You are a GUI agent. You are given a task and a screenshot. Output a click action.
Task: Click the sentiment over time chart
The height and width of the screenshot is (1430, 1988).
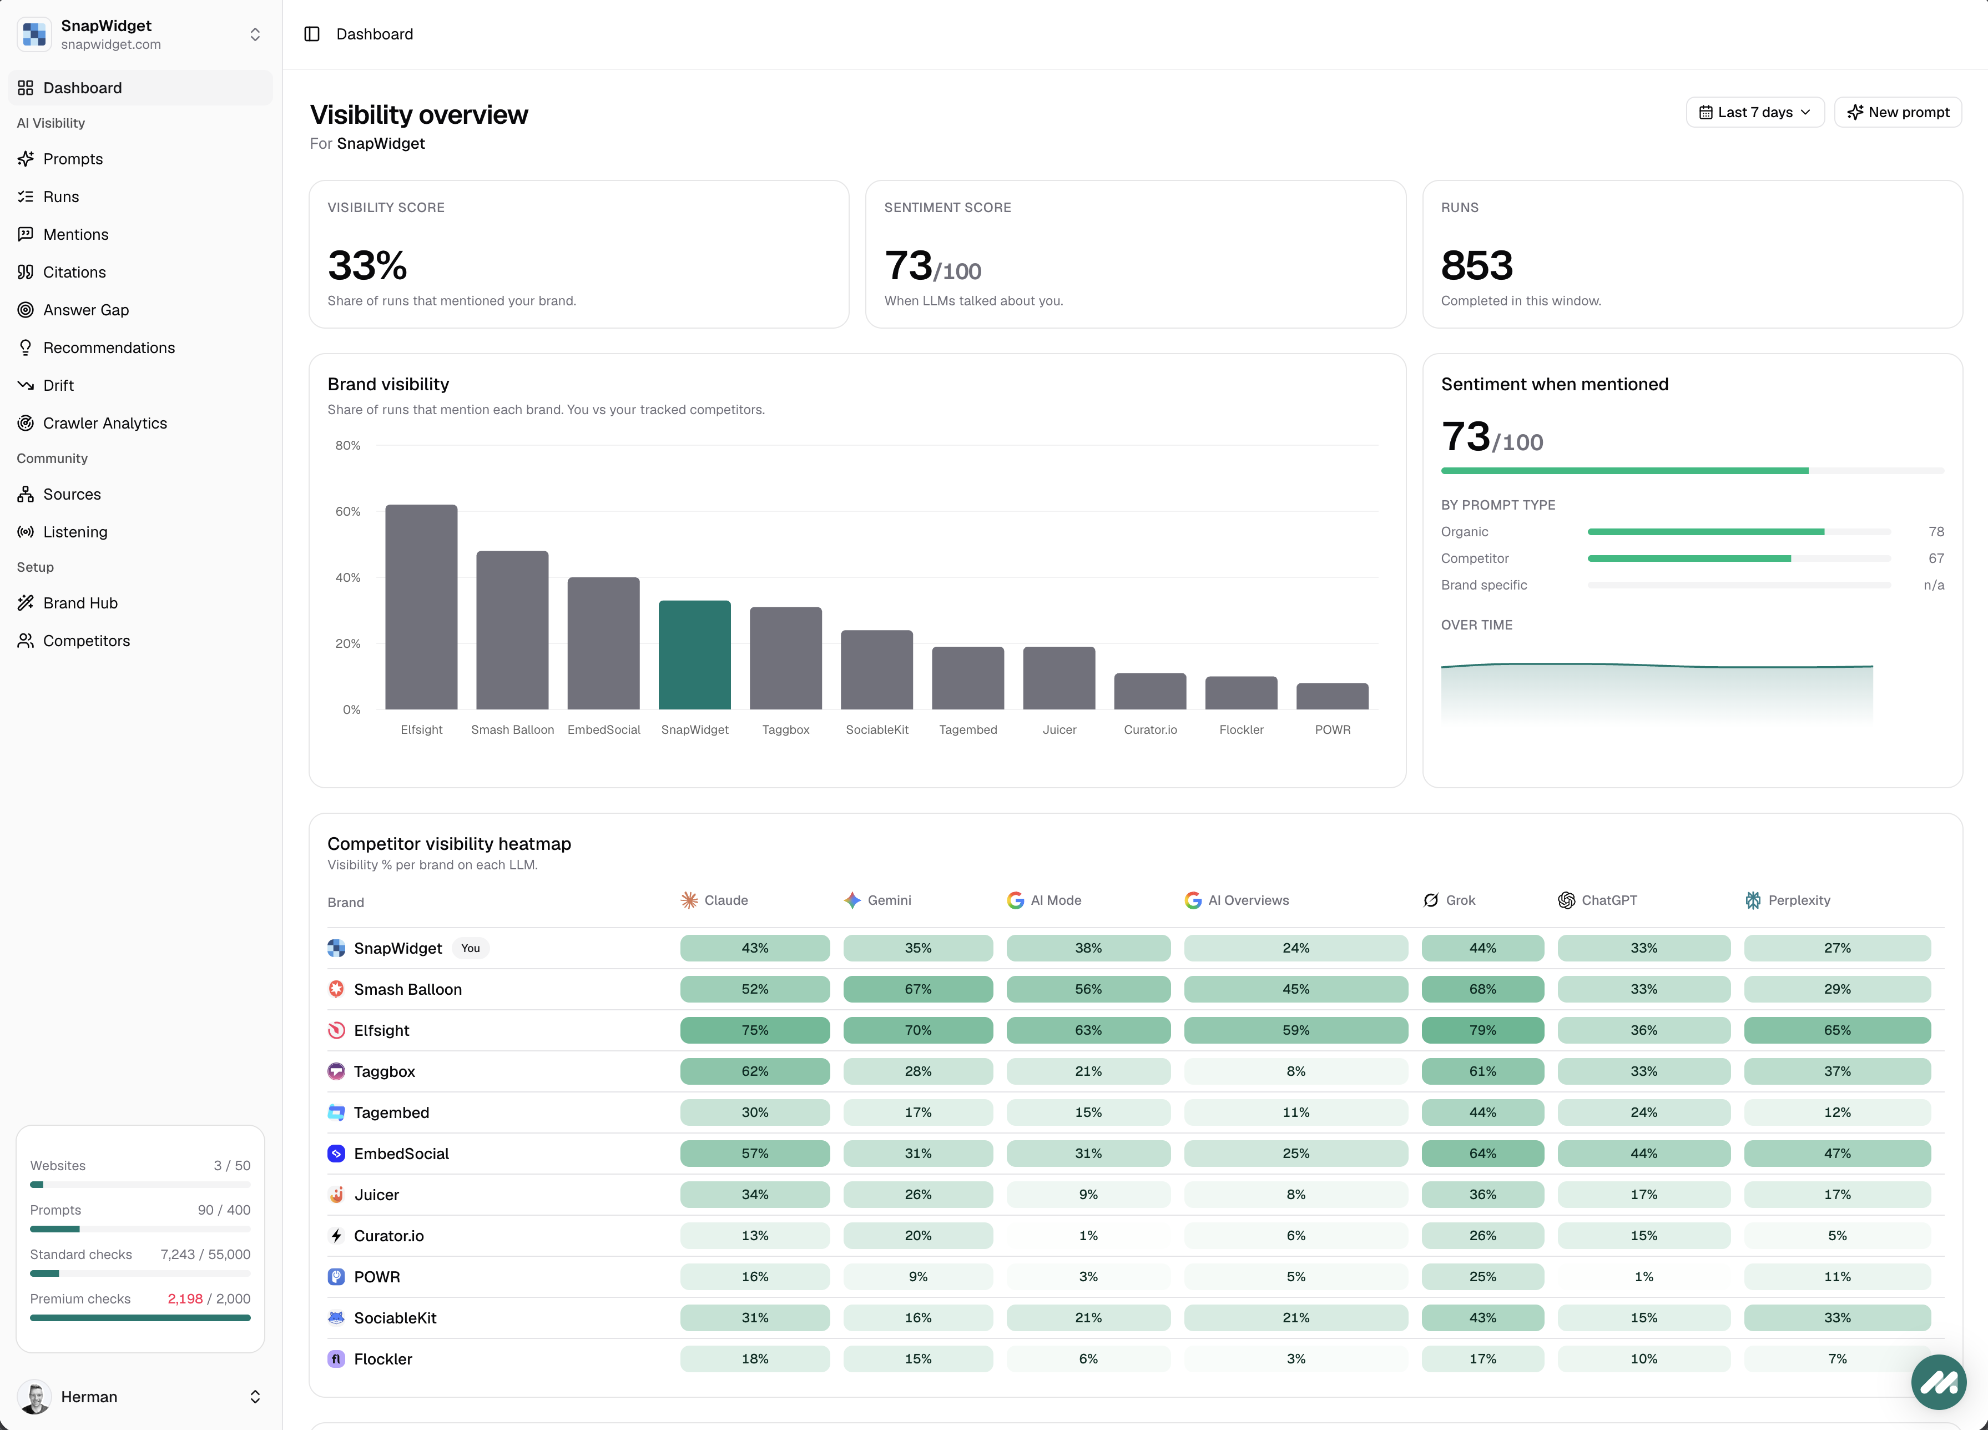tap(1657, 693)
